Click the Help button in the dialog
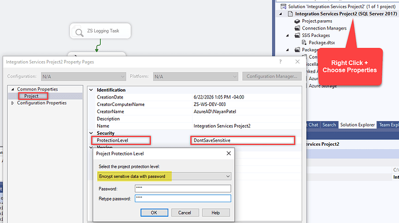 coord(216,213)
